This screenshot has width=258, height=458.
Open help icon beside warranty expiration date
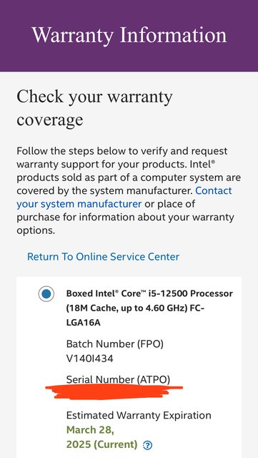point(148,445)
